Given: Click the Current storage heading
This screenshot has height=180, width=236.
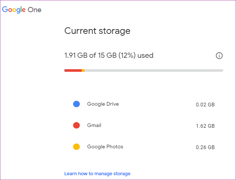Looking at the screenshot, I should [x=97, y=31].
